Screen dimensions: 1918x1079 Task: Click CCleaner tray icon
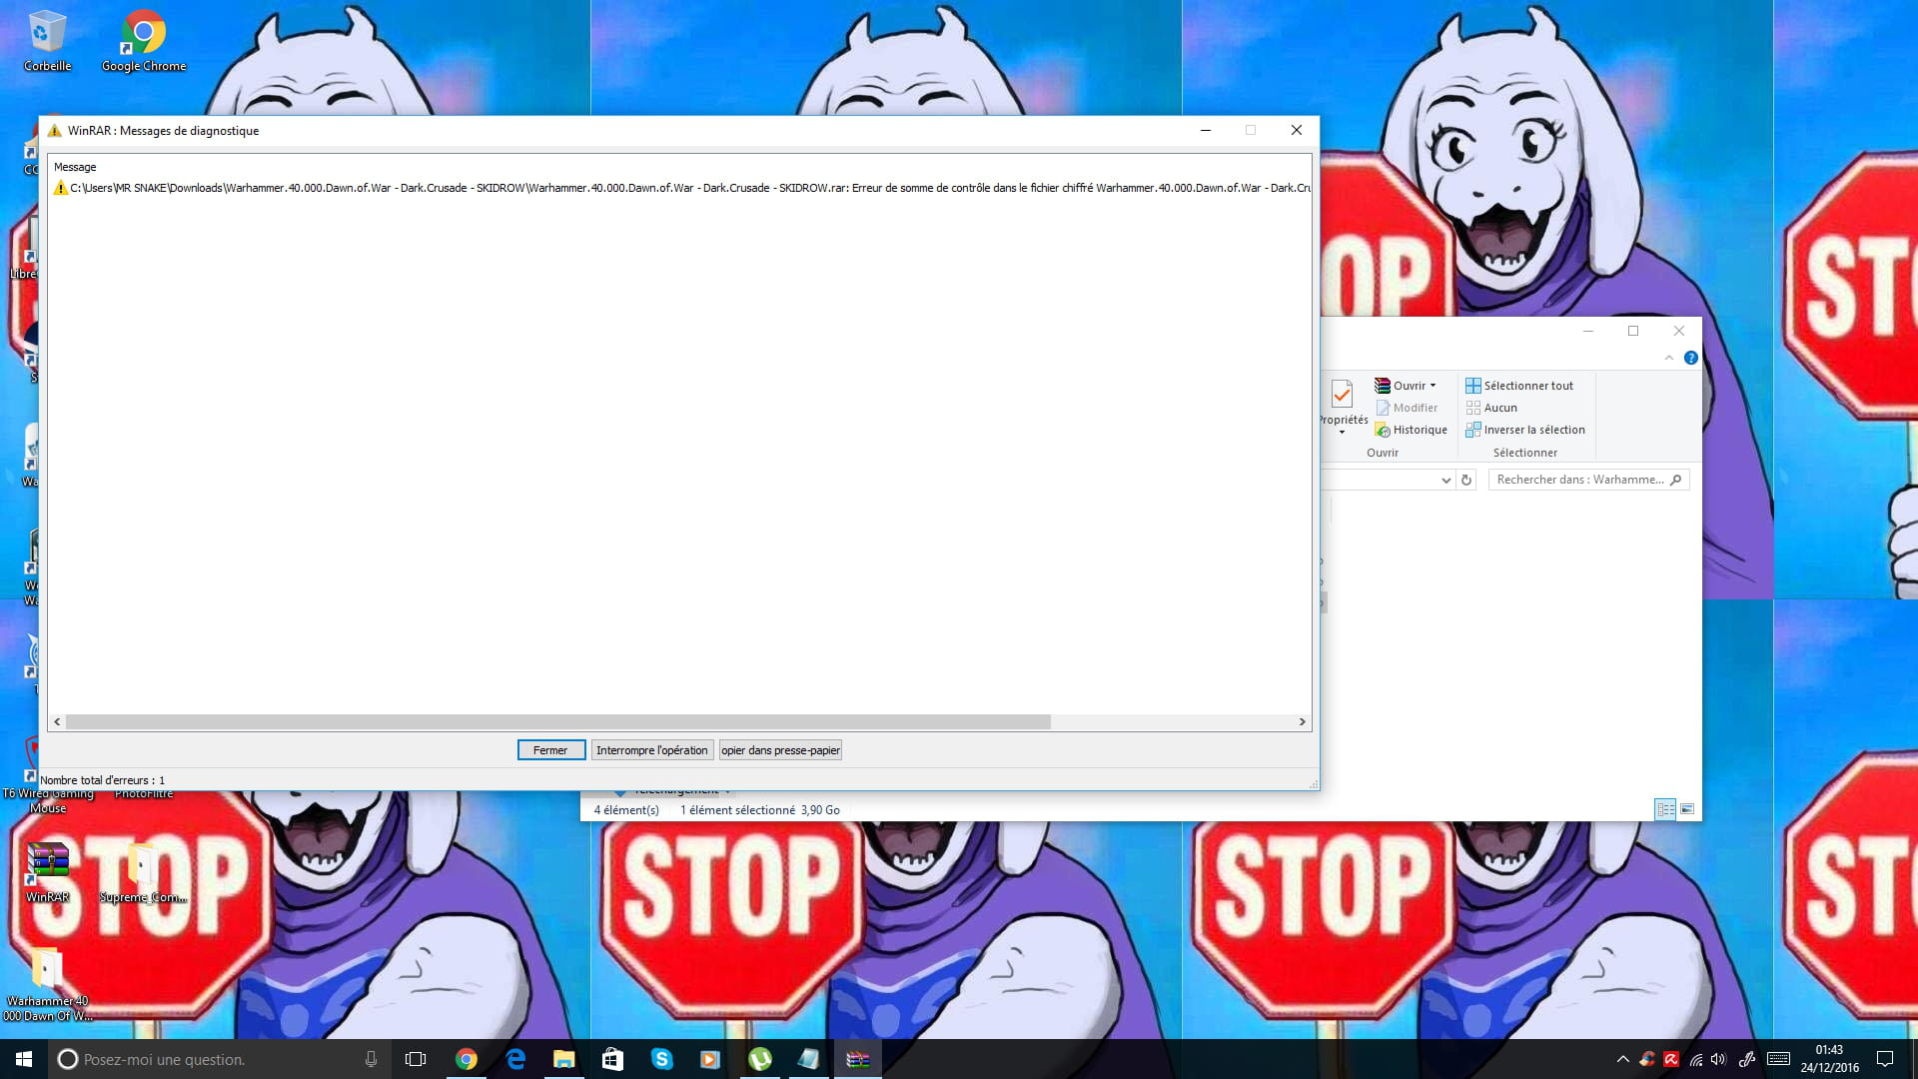coord(1646,1059)
